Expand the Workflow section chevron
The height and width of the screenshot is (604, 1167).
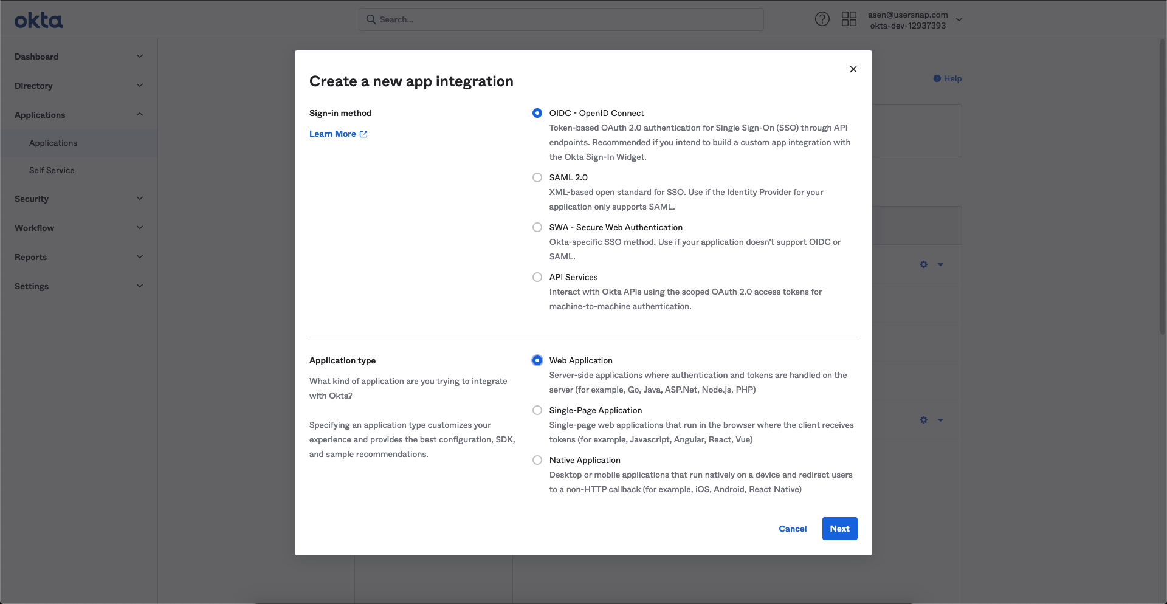click(140, 228)
